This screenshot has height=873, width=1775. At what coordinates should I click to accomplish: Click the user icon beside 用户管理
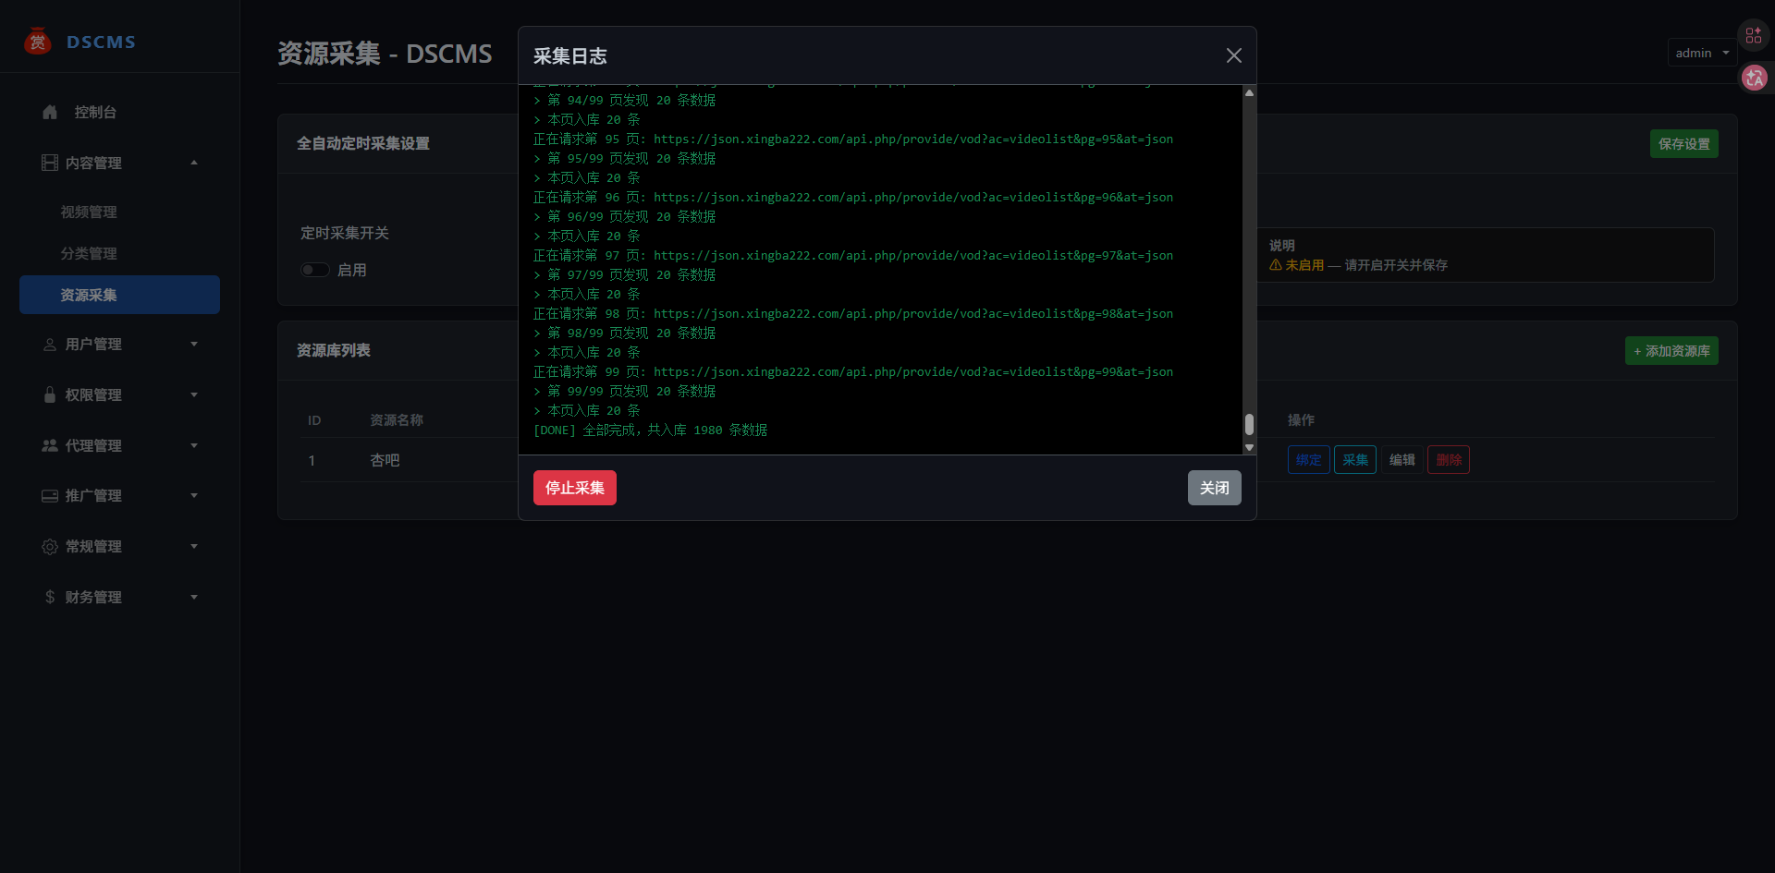50,344
